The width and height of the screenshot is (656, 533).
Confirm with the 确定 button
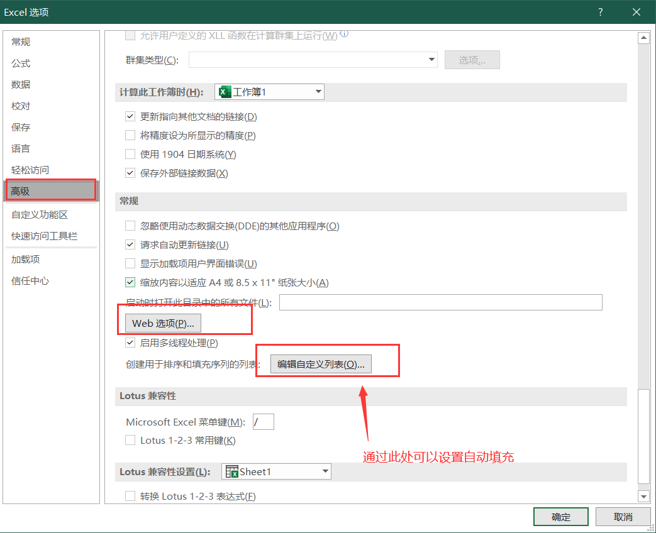click(560, 517)
